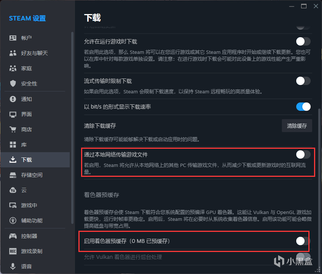322x274 pixels.
Task: Click the overlay chat icon beside 游戏中
Action: point(13,205)
